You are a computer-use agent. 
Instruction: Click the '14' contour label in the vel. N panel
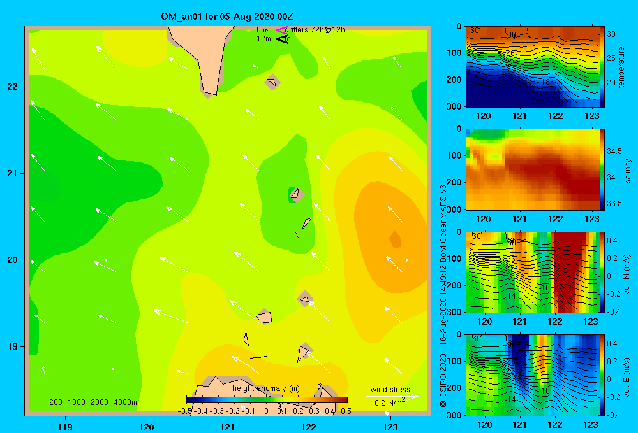tap(512, 296)
